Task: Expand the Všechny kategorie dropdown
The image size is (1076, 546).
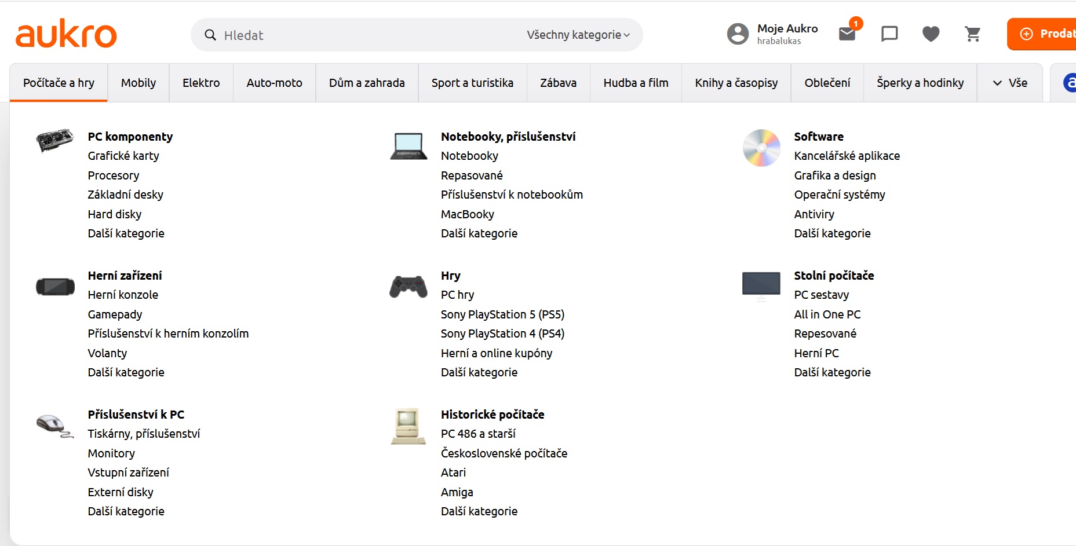Action: [x=578, y=35]
